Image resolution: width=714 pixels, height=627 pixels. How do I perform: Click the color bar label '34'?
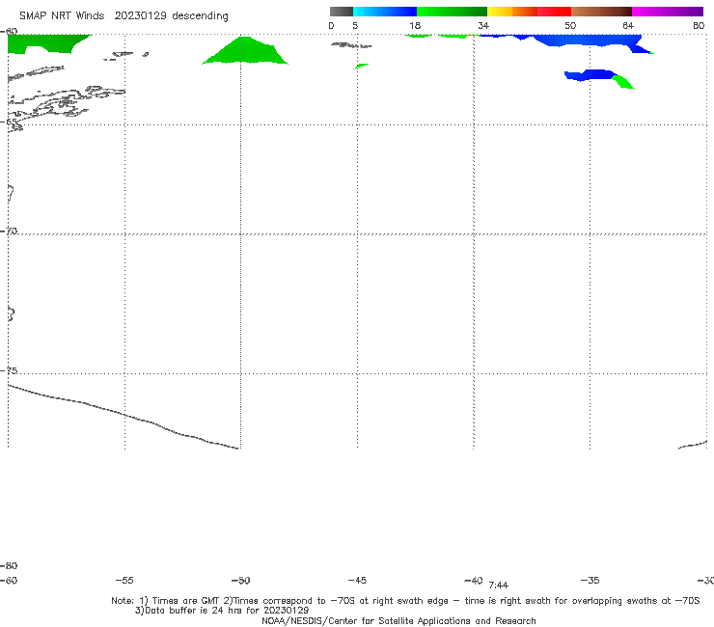coord(483,26)
